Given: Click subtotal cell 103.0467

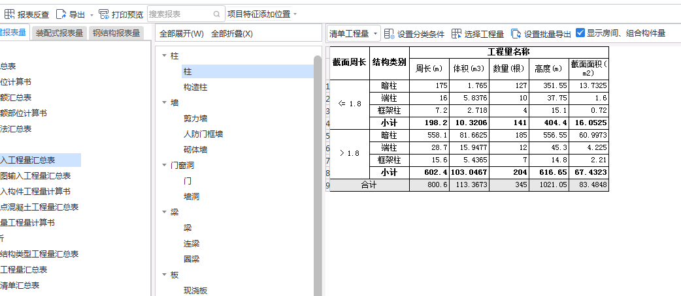Looking at the screenshot, I should [469, 173].
